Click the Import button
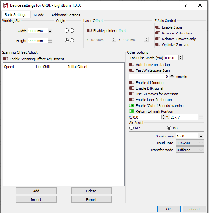The width and height of the screenshot is (209, 213). pyautogui.click(x=36, y=200)
